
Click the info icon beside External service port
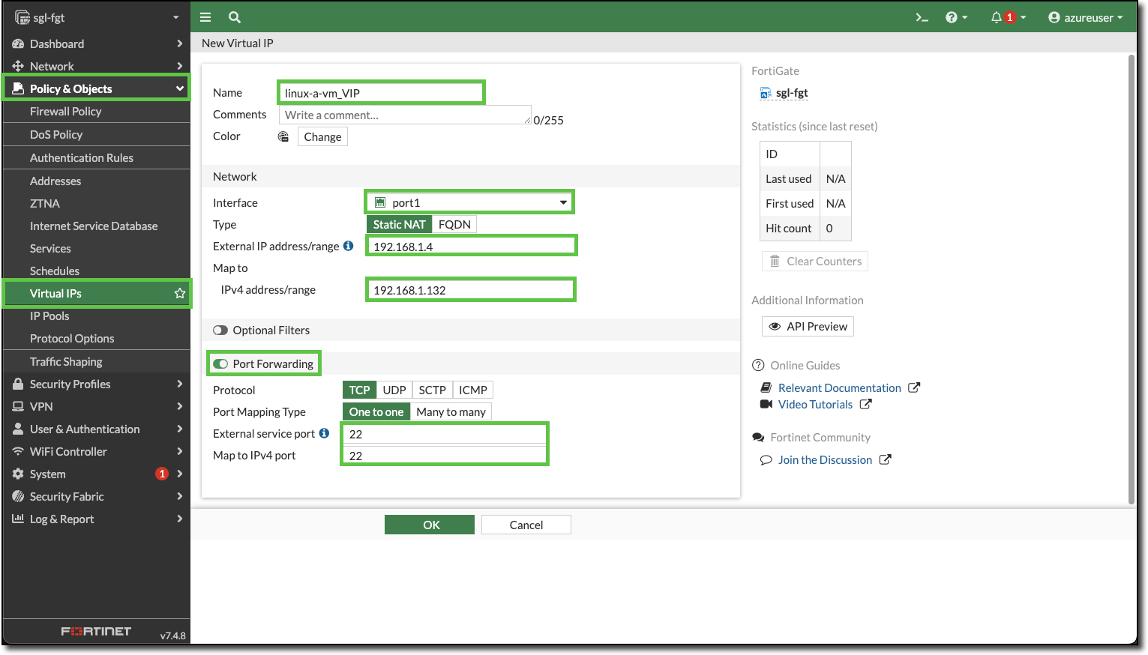point(324,433)
